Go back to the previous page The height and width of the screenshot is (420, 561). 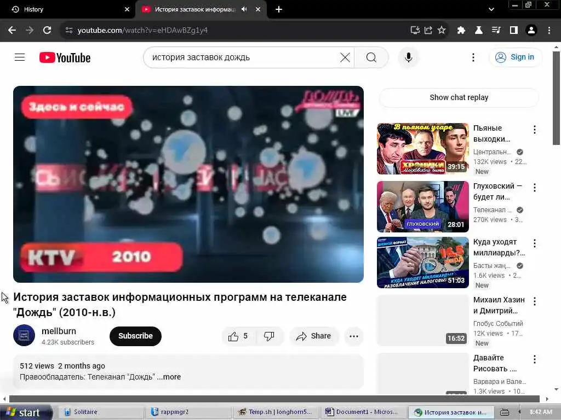point(12,31)
